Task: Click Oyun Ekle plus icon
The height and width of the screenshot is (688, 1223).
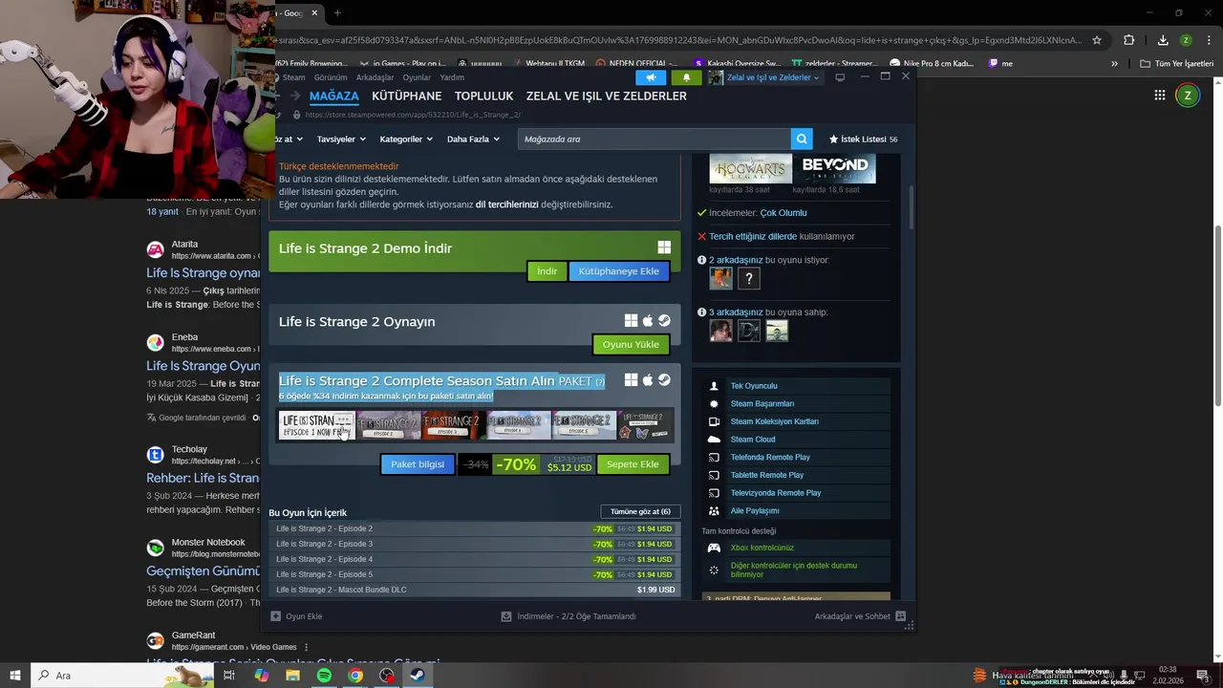Action: (276, 616)
